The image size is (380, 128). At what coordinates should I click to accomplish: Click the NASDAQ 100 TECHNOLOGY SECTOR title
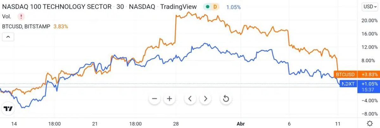pos(57,7)
